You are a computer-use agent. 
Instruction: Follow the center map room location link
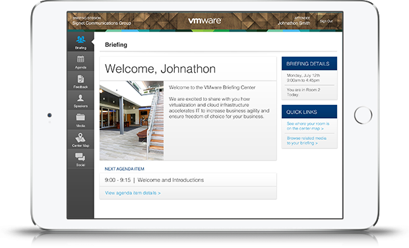click(308, 126)
